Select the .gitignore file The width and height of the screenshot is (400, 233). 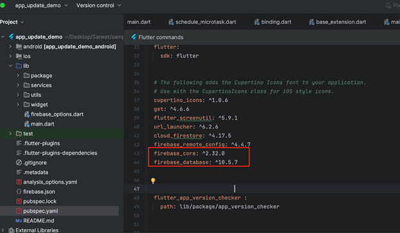pos(35,163)
